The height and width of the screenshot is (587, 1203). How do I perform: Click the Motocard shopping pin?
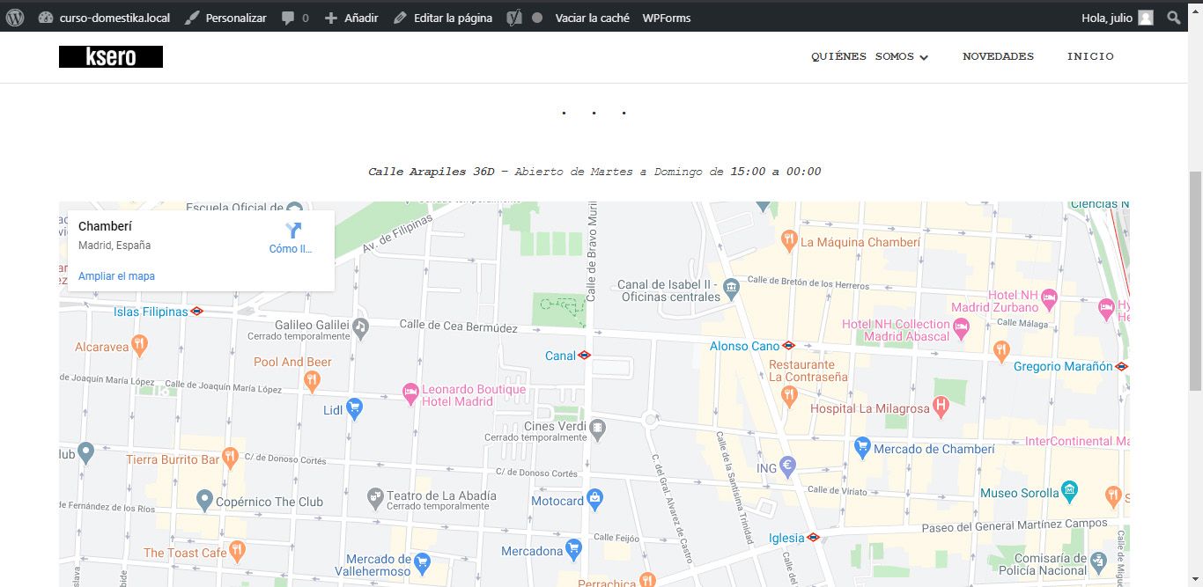click(595, 498)
